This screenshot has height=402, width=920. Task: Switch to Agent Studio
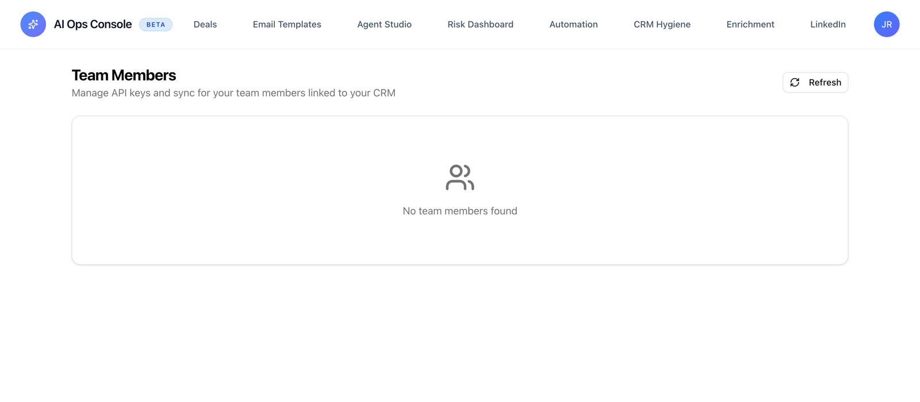click(x=384, y=24)
